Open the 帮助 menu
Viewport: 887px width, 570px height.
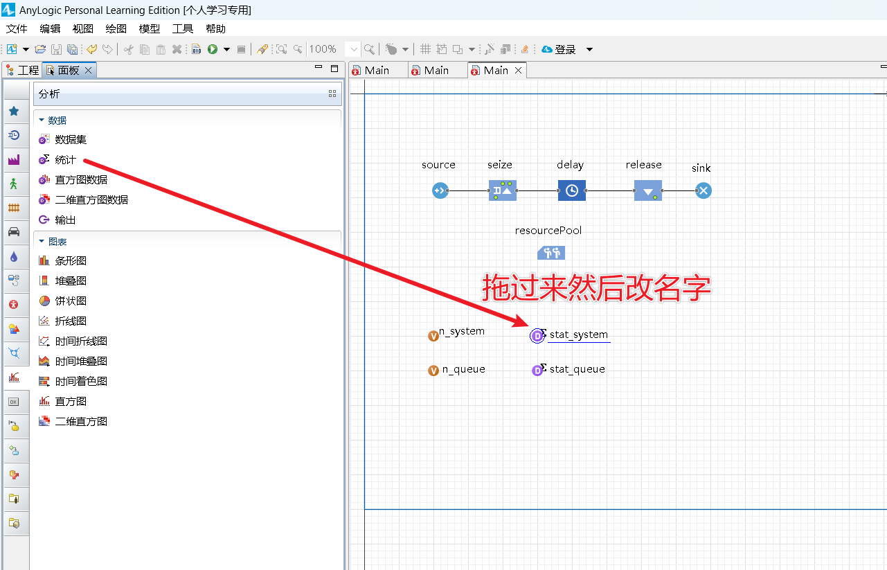(216, 28)
